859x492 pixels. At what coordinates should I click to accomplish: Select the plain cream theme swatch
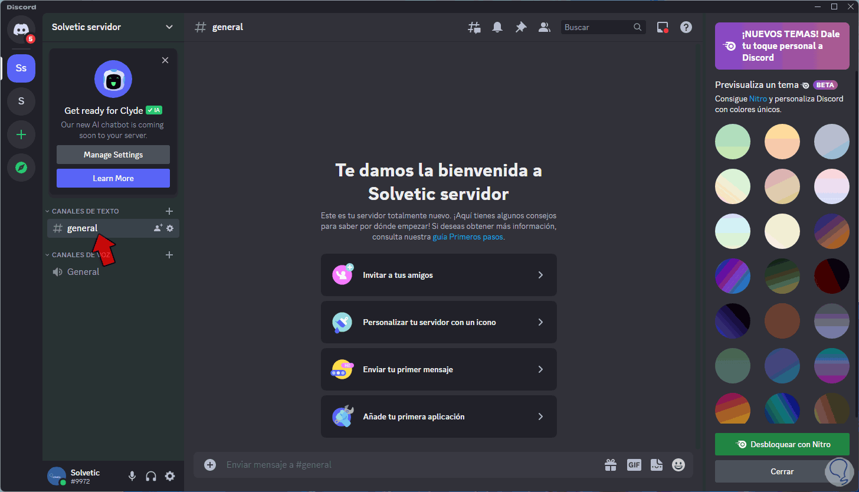(x=782, y=231)
